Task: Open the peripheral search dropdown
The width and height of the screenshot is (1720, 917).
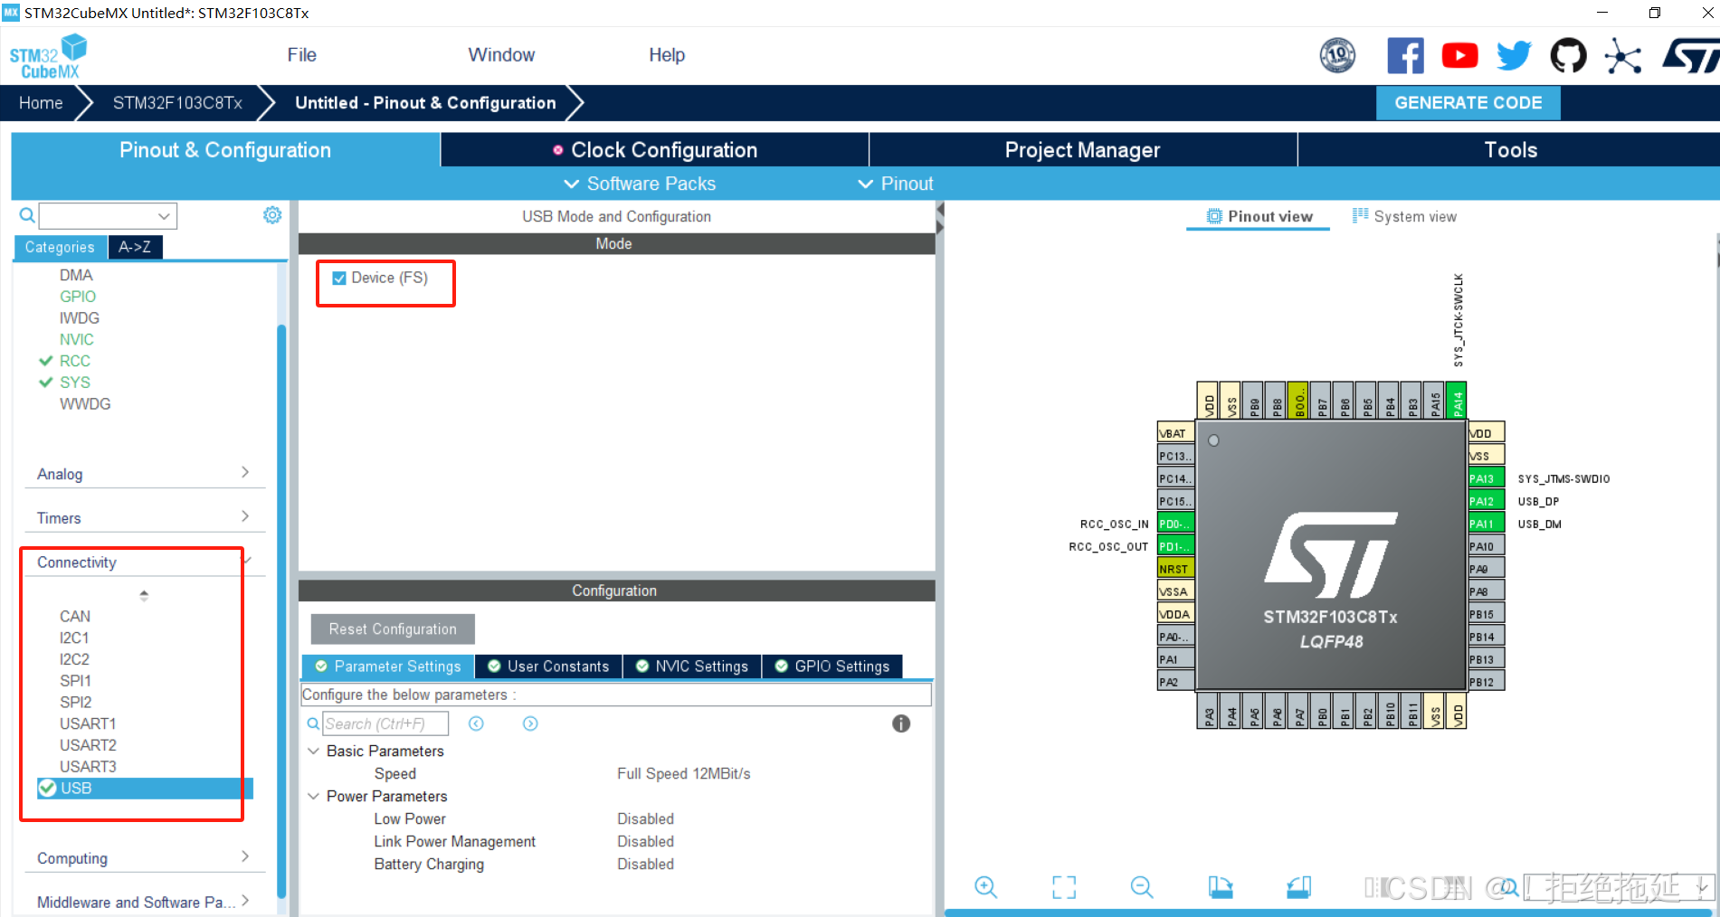Action: click(x=164, y=216)
